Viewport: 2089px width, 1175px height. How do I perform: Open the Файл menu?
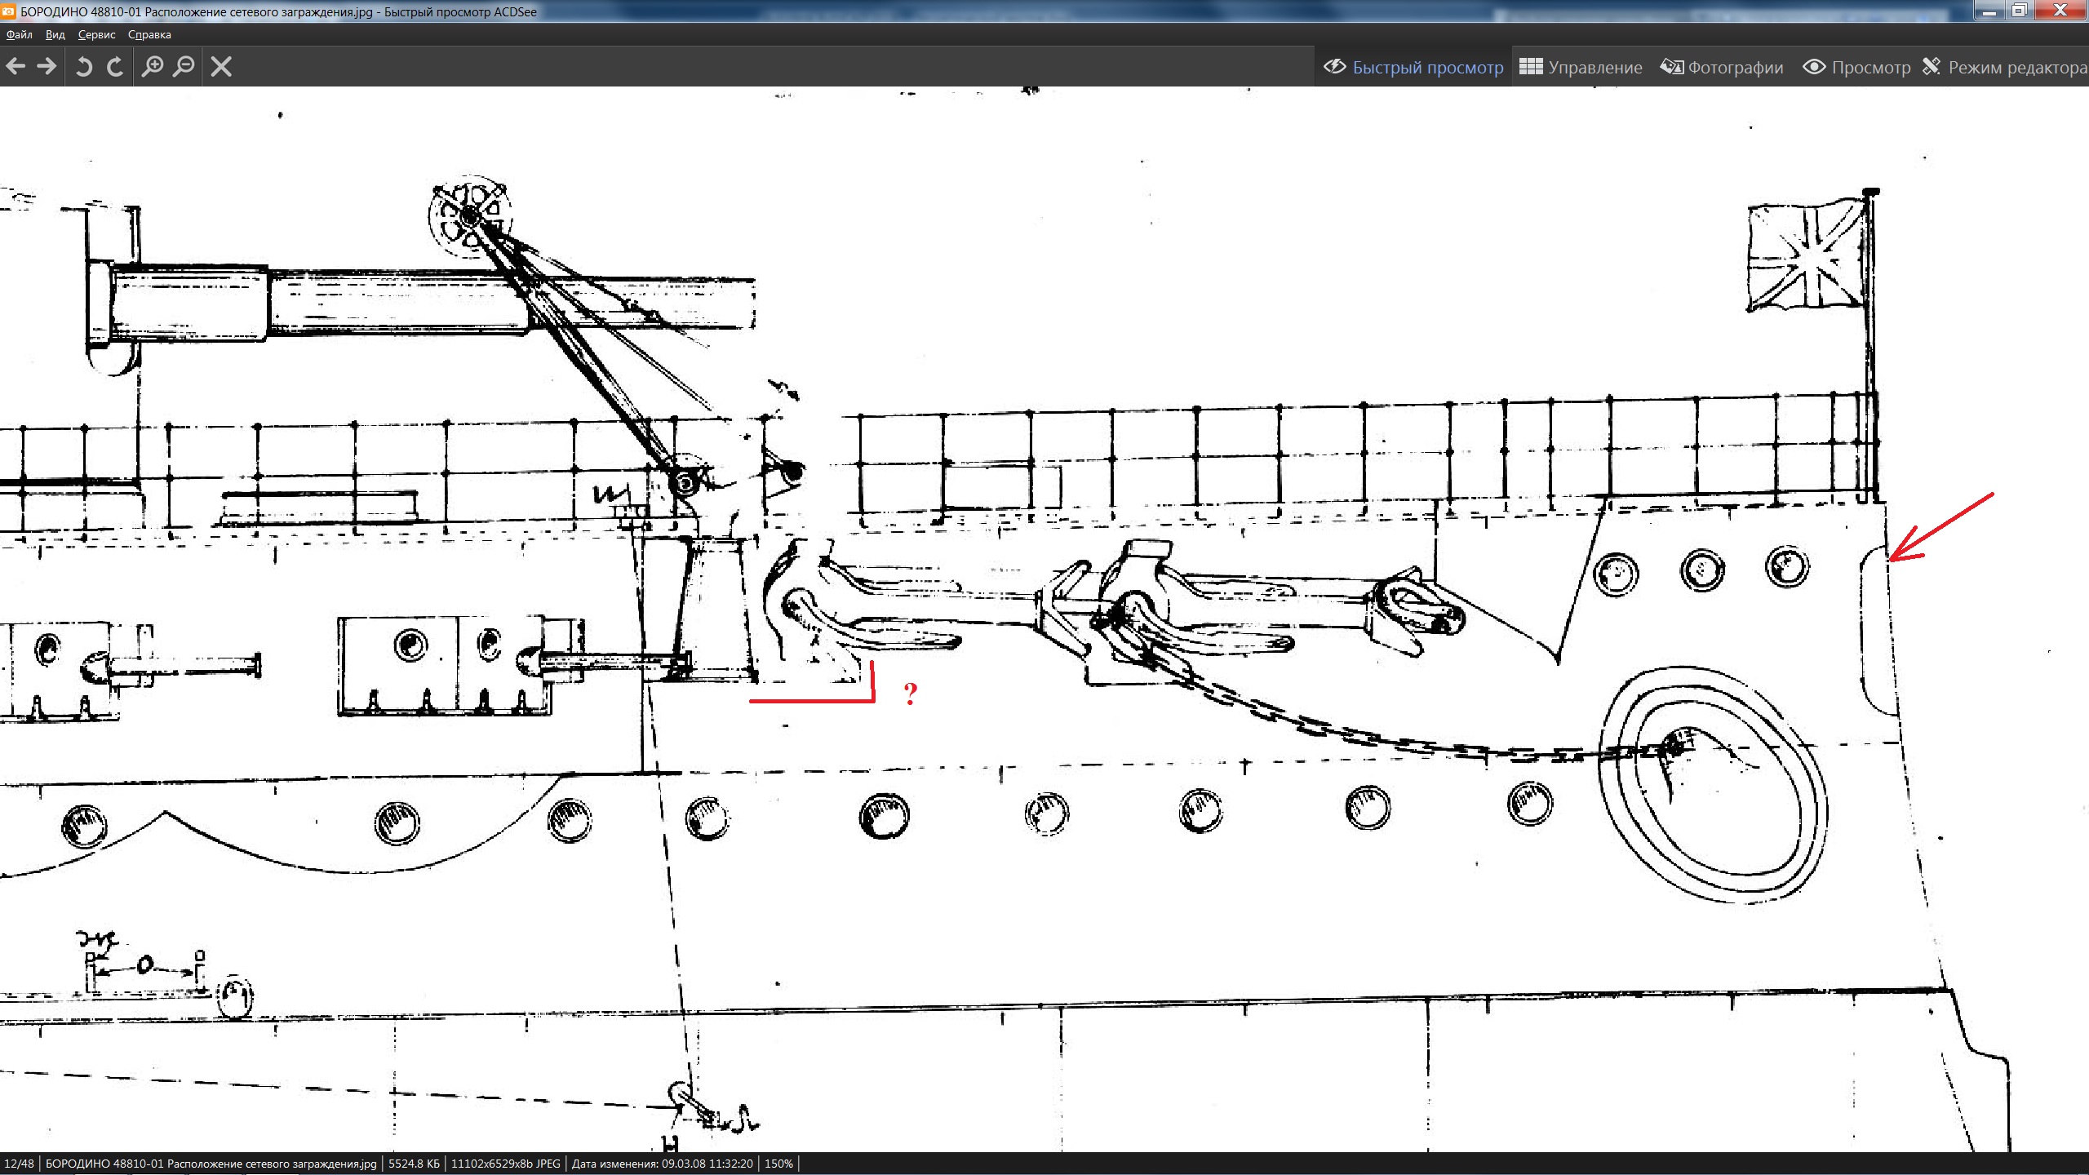[x=19, y=34]
